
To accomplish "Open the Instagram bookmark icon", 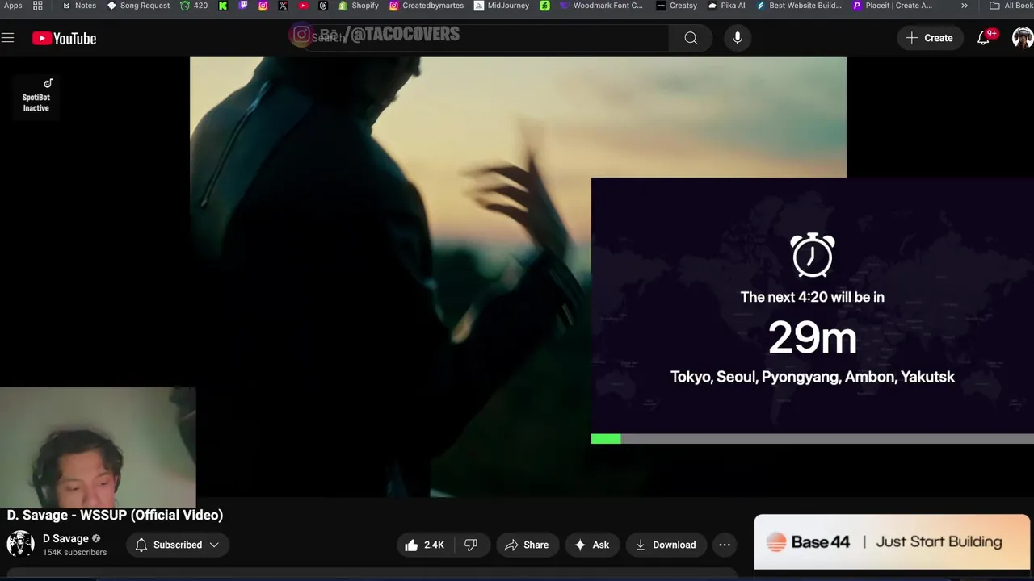I will (263, 6).
